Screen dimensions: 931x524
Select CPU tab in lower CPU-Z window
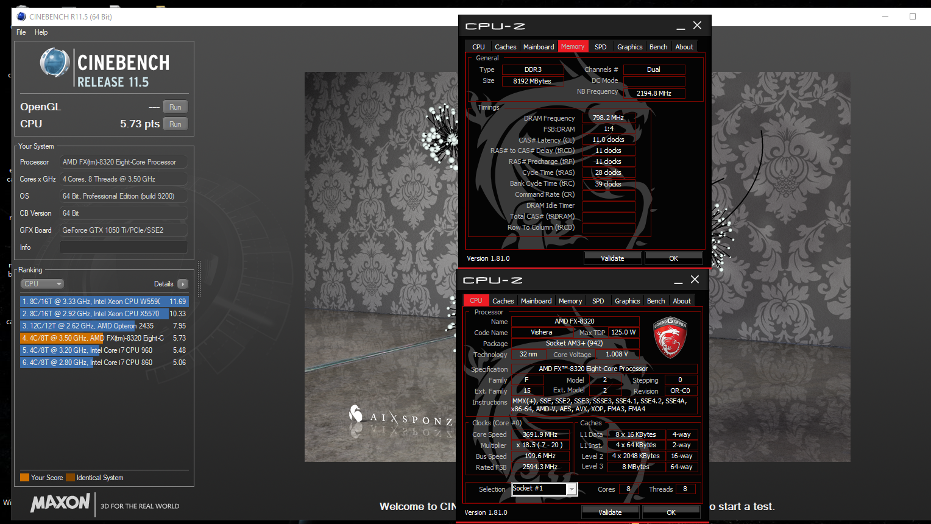click(x=476, y=300)
